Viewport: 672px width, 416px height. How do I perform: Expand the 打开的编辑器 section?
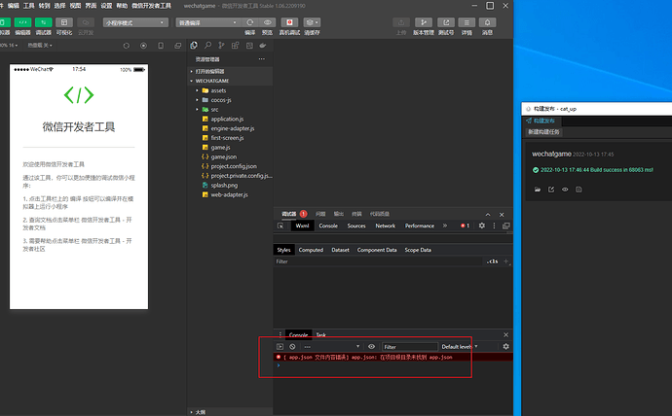[x=230, y=71]
